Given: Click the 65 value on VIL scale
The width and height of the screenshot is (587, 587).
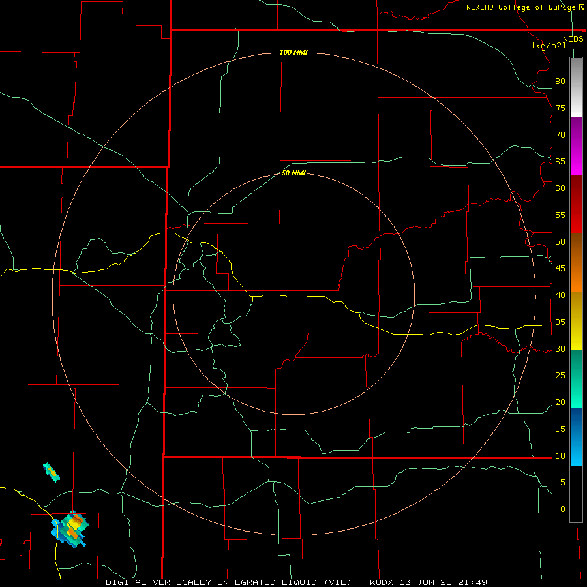Looking at the screenshot, I should (x=560, y=161).
